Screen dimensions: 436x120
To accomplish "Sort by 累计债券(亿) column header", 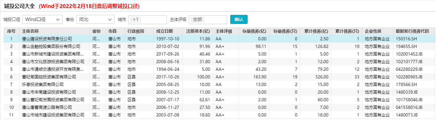I will point(316,31).
